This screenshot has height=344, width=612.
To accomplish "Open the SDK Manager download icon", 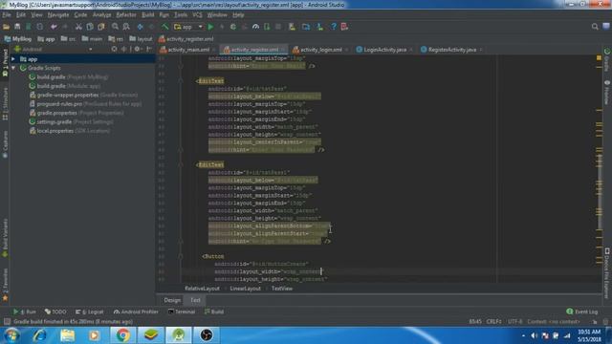I will point(319,27).
